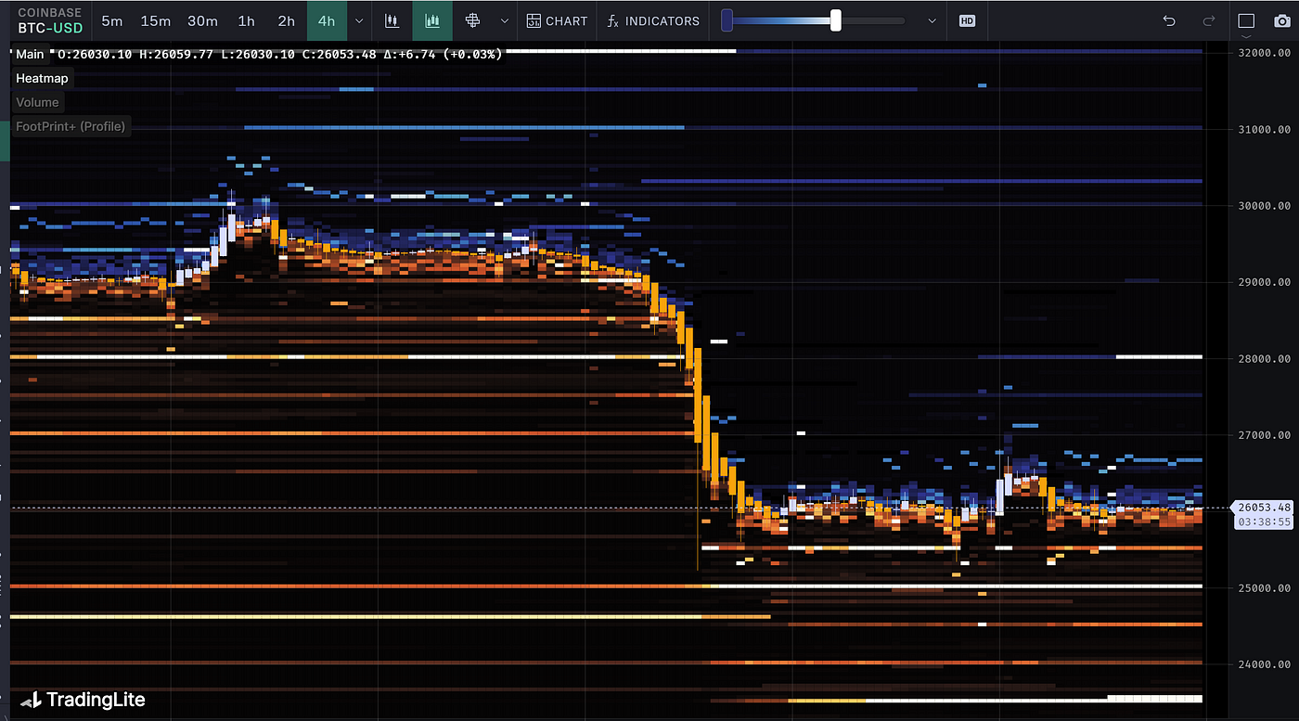The width and height of the screenshot is (1299, 721).
Task: Expand the timeframe dropdown arrow
Action: (359, 20)
